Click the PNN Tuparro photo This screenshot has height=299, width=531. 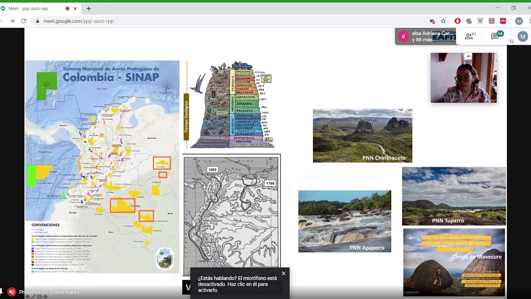(x=454, y=196)
